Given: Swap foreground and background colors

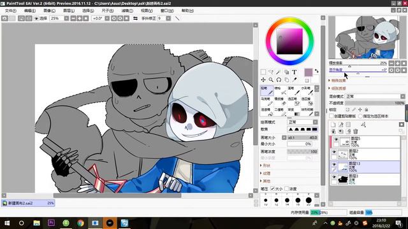Looking at the screenshot, I should 317,71.
